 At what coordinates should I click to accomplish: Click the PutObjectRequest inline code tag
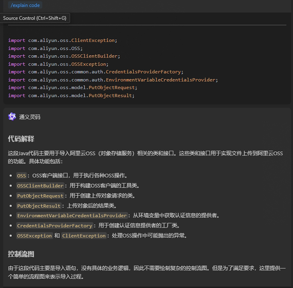(40, 196)
